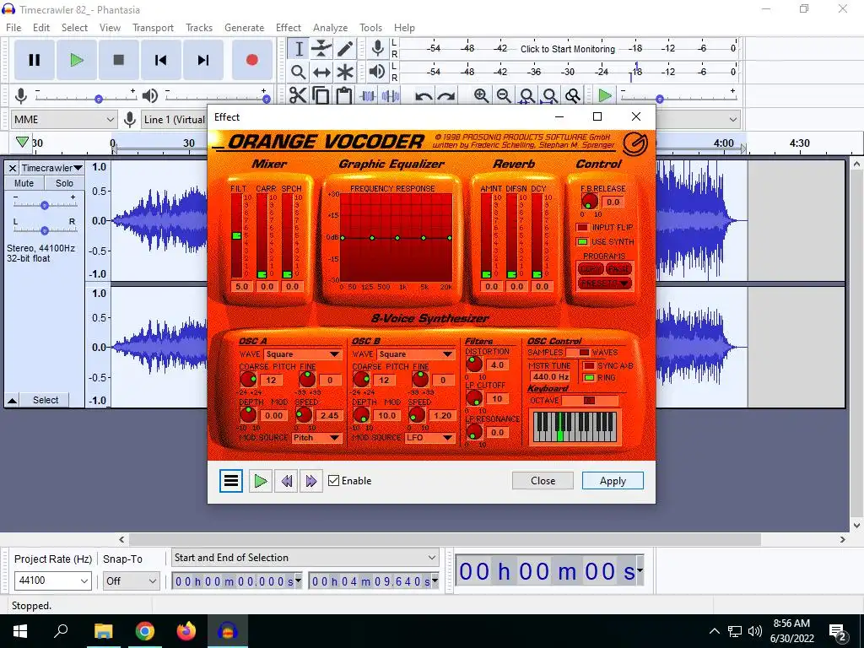Screen dimensions: 864x648
Task: Select the Zoom magnifier tool
Action: pos(298,72)
